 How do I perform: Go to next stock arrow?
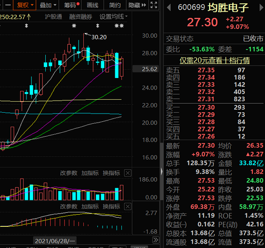262,8
